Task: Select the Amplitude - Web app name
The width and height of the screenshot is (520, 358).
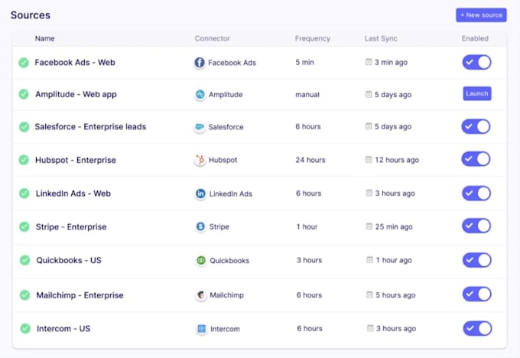Action: [76, 95]
